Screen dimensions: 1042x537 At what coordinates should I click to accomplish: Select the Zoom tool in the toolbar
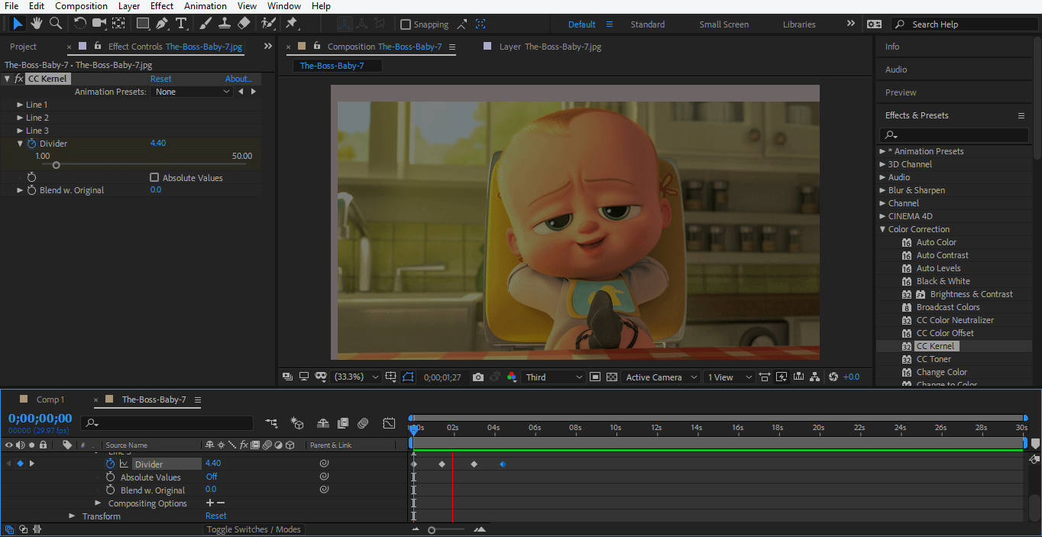[54, 23]
